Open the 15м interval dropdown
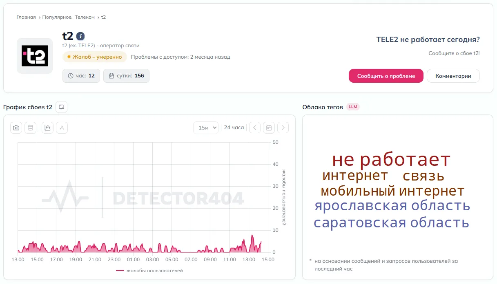 tap(206, 128)
